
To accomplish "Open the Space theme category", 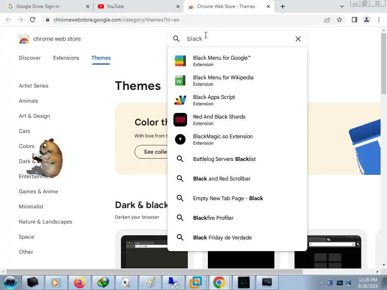I will 26,237.
